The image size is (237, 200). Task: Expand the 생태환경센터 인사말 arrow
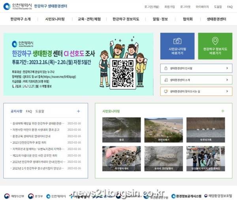coord(227,68)
